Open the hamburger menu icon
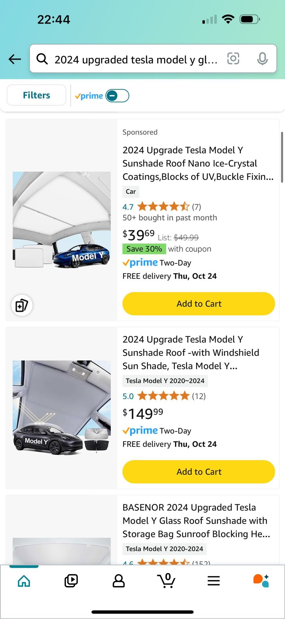This screenshot has width=285, height=619. (214, 581)
